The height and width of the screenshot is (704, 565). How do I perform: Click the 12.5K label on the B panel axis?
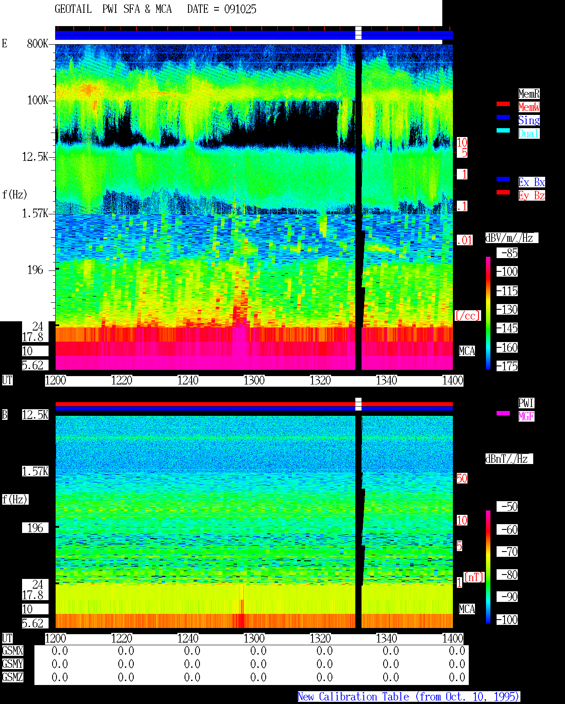pyautogui.click(x=35, y=415)
